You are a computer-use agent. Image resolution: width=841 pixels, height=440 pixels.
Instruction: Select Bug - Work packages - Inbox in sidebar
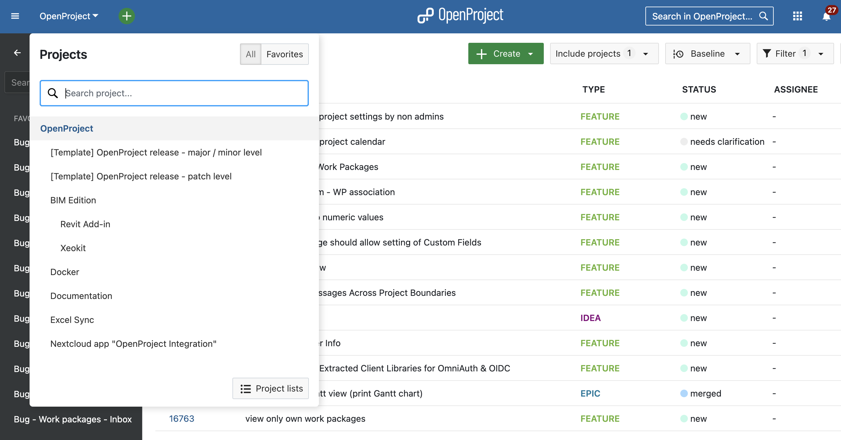pyautogui.click(x=72, y=420)
